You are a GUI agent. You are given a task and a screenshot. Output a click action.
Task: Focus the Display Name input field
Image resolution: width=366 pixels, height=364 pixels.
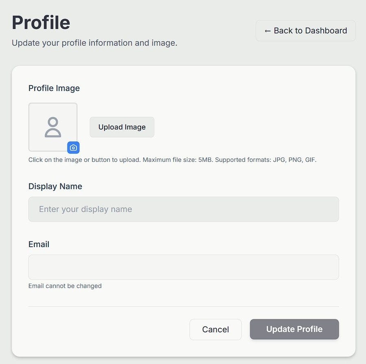(183, 209)
